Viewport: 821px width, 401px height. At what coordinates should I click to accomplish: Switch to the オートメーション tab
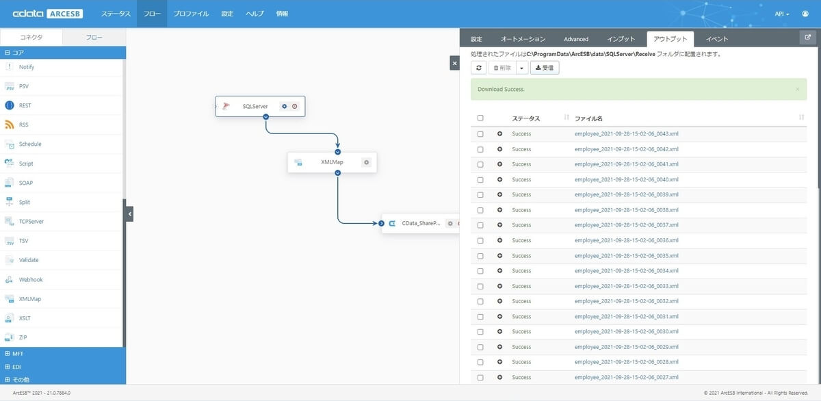523,39
